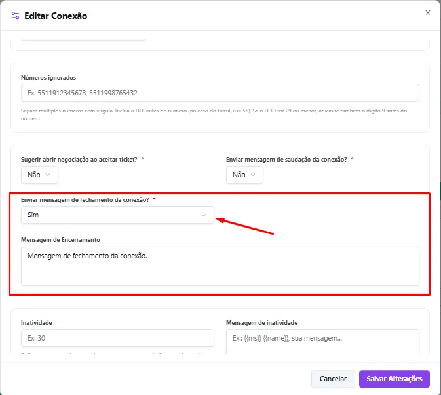
Task: Click the chevron in the negociação Não dropdown
Action: [x=48, y=175]
